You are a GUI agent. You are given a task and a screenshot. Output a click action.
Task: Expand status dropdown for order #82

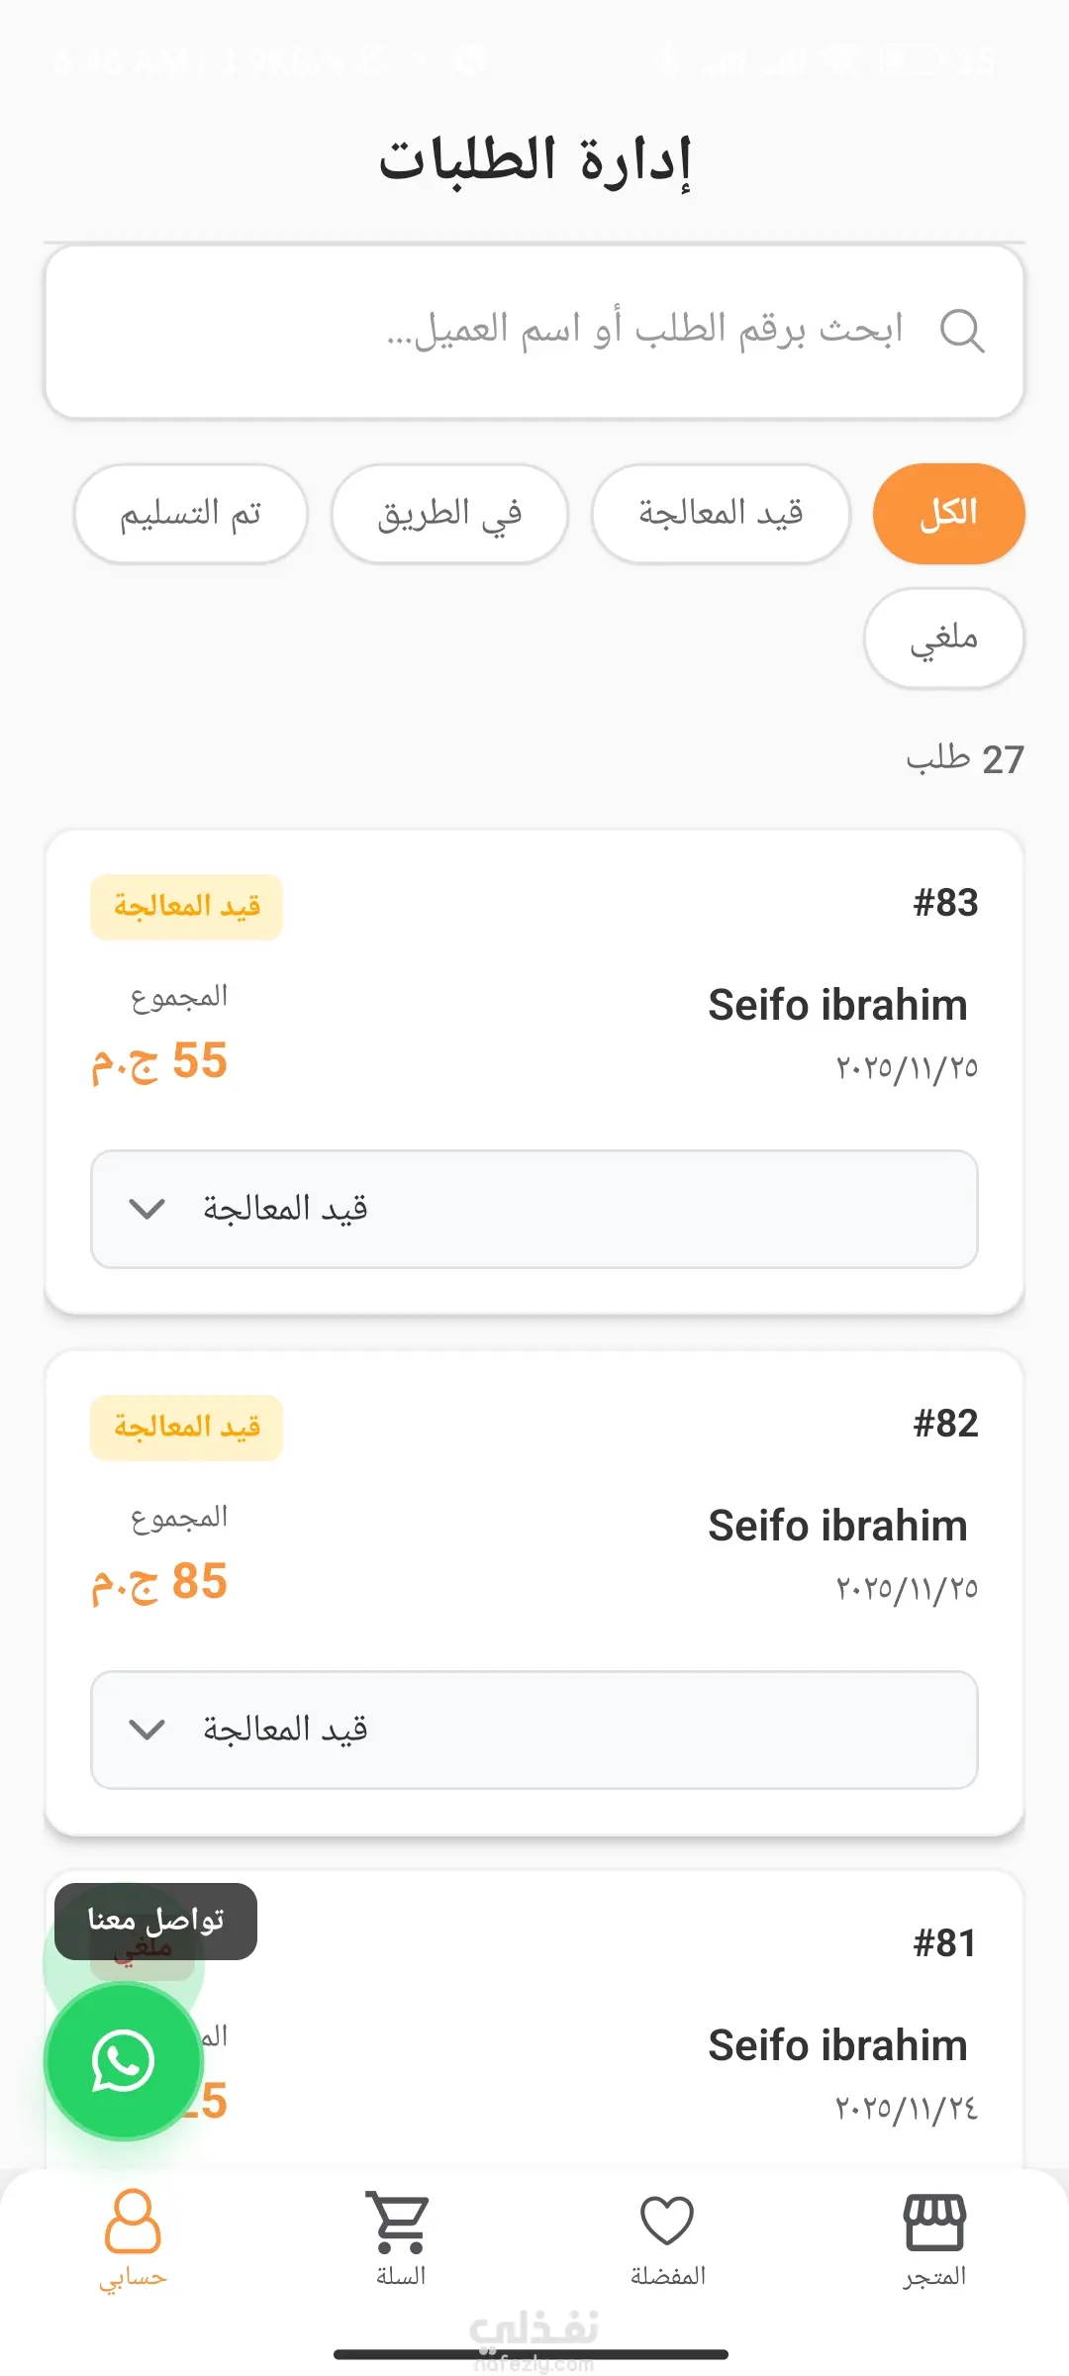[x=534, y=1730]
